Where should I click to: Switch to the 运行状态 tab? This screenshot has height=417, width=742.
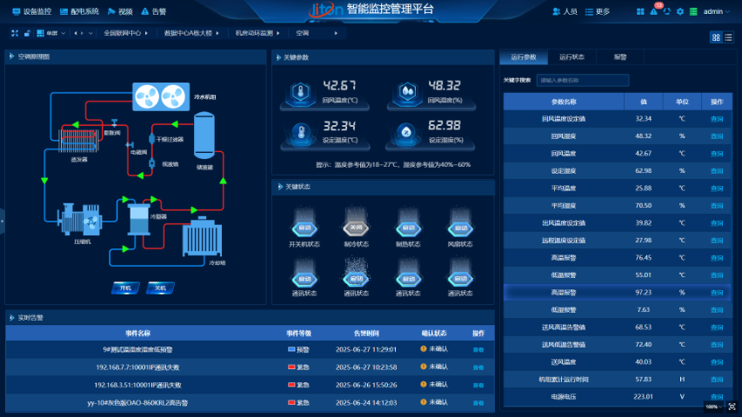tap(572, 57)
